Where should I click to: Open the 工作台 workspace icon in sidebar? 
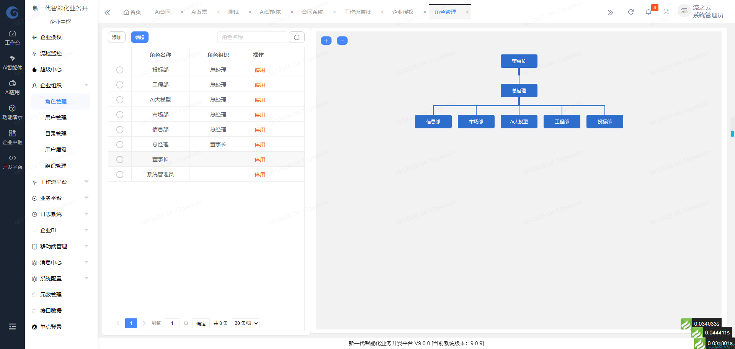(12, 36)
